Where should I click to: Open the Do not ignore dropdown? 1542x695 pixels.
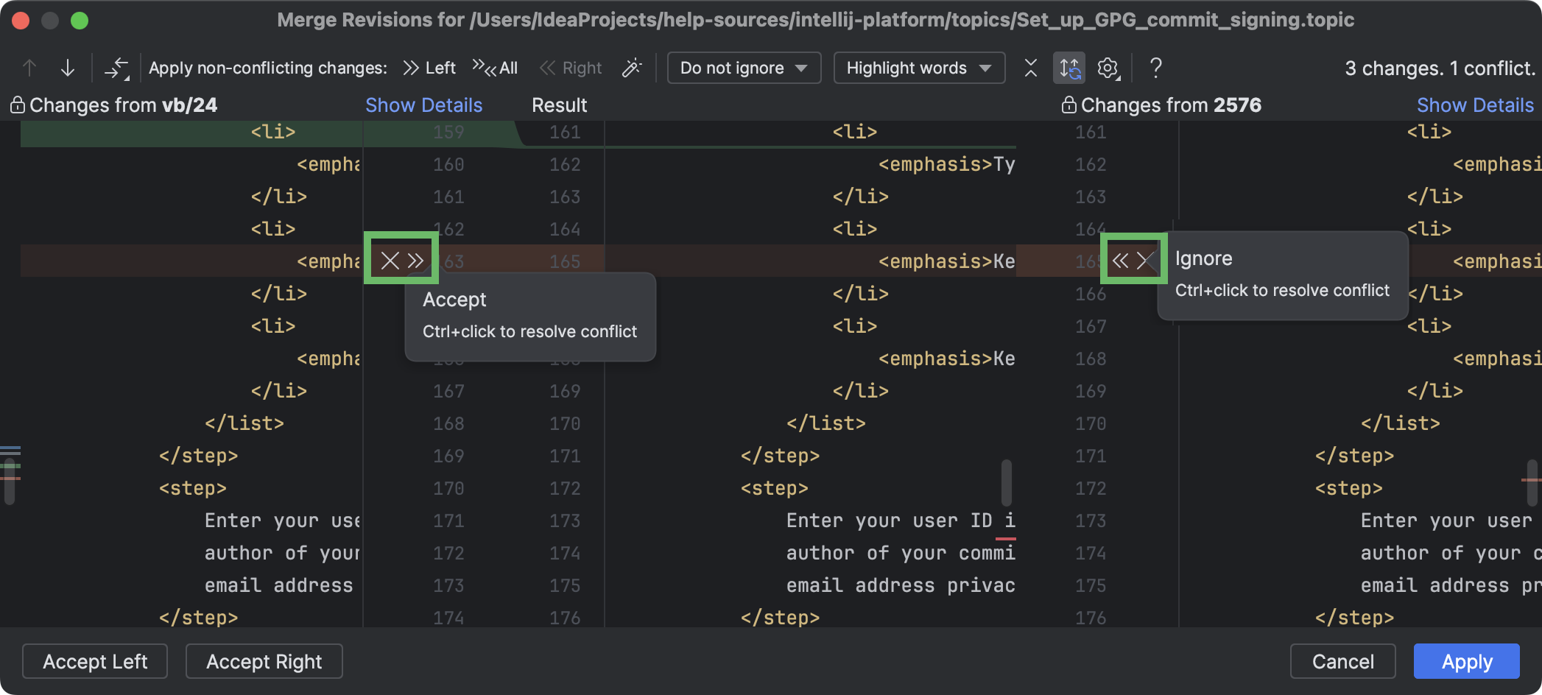coord(743,68)
